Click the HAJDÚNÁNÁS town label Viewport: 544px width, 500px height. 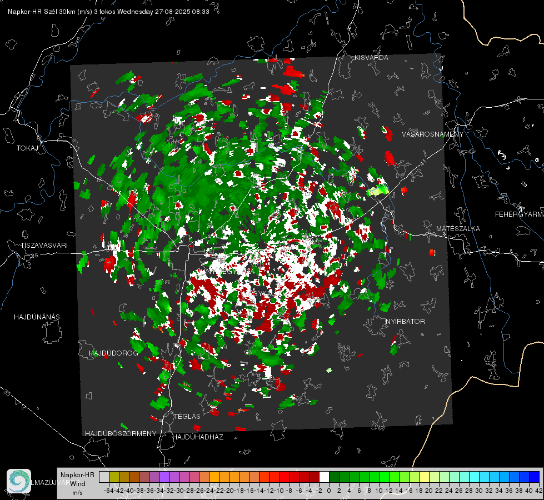(x=37, y=317)
